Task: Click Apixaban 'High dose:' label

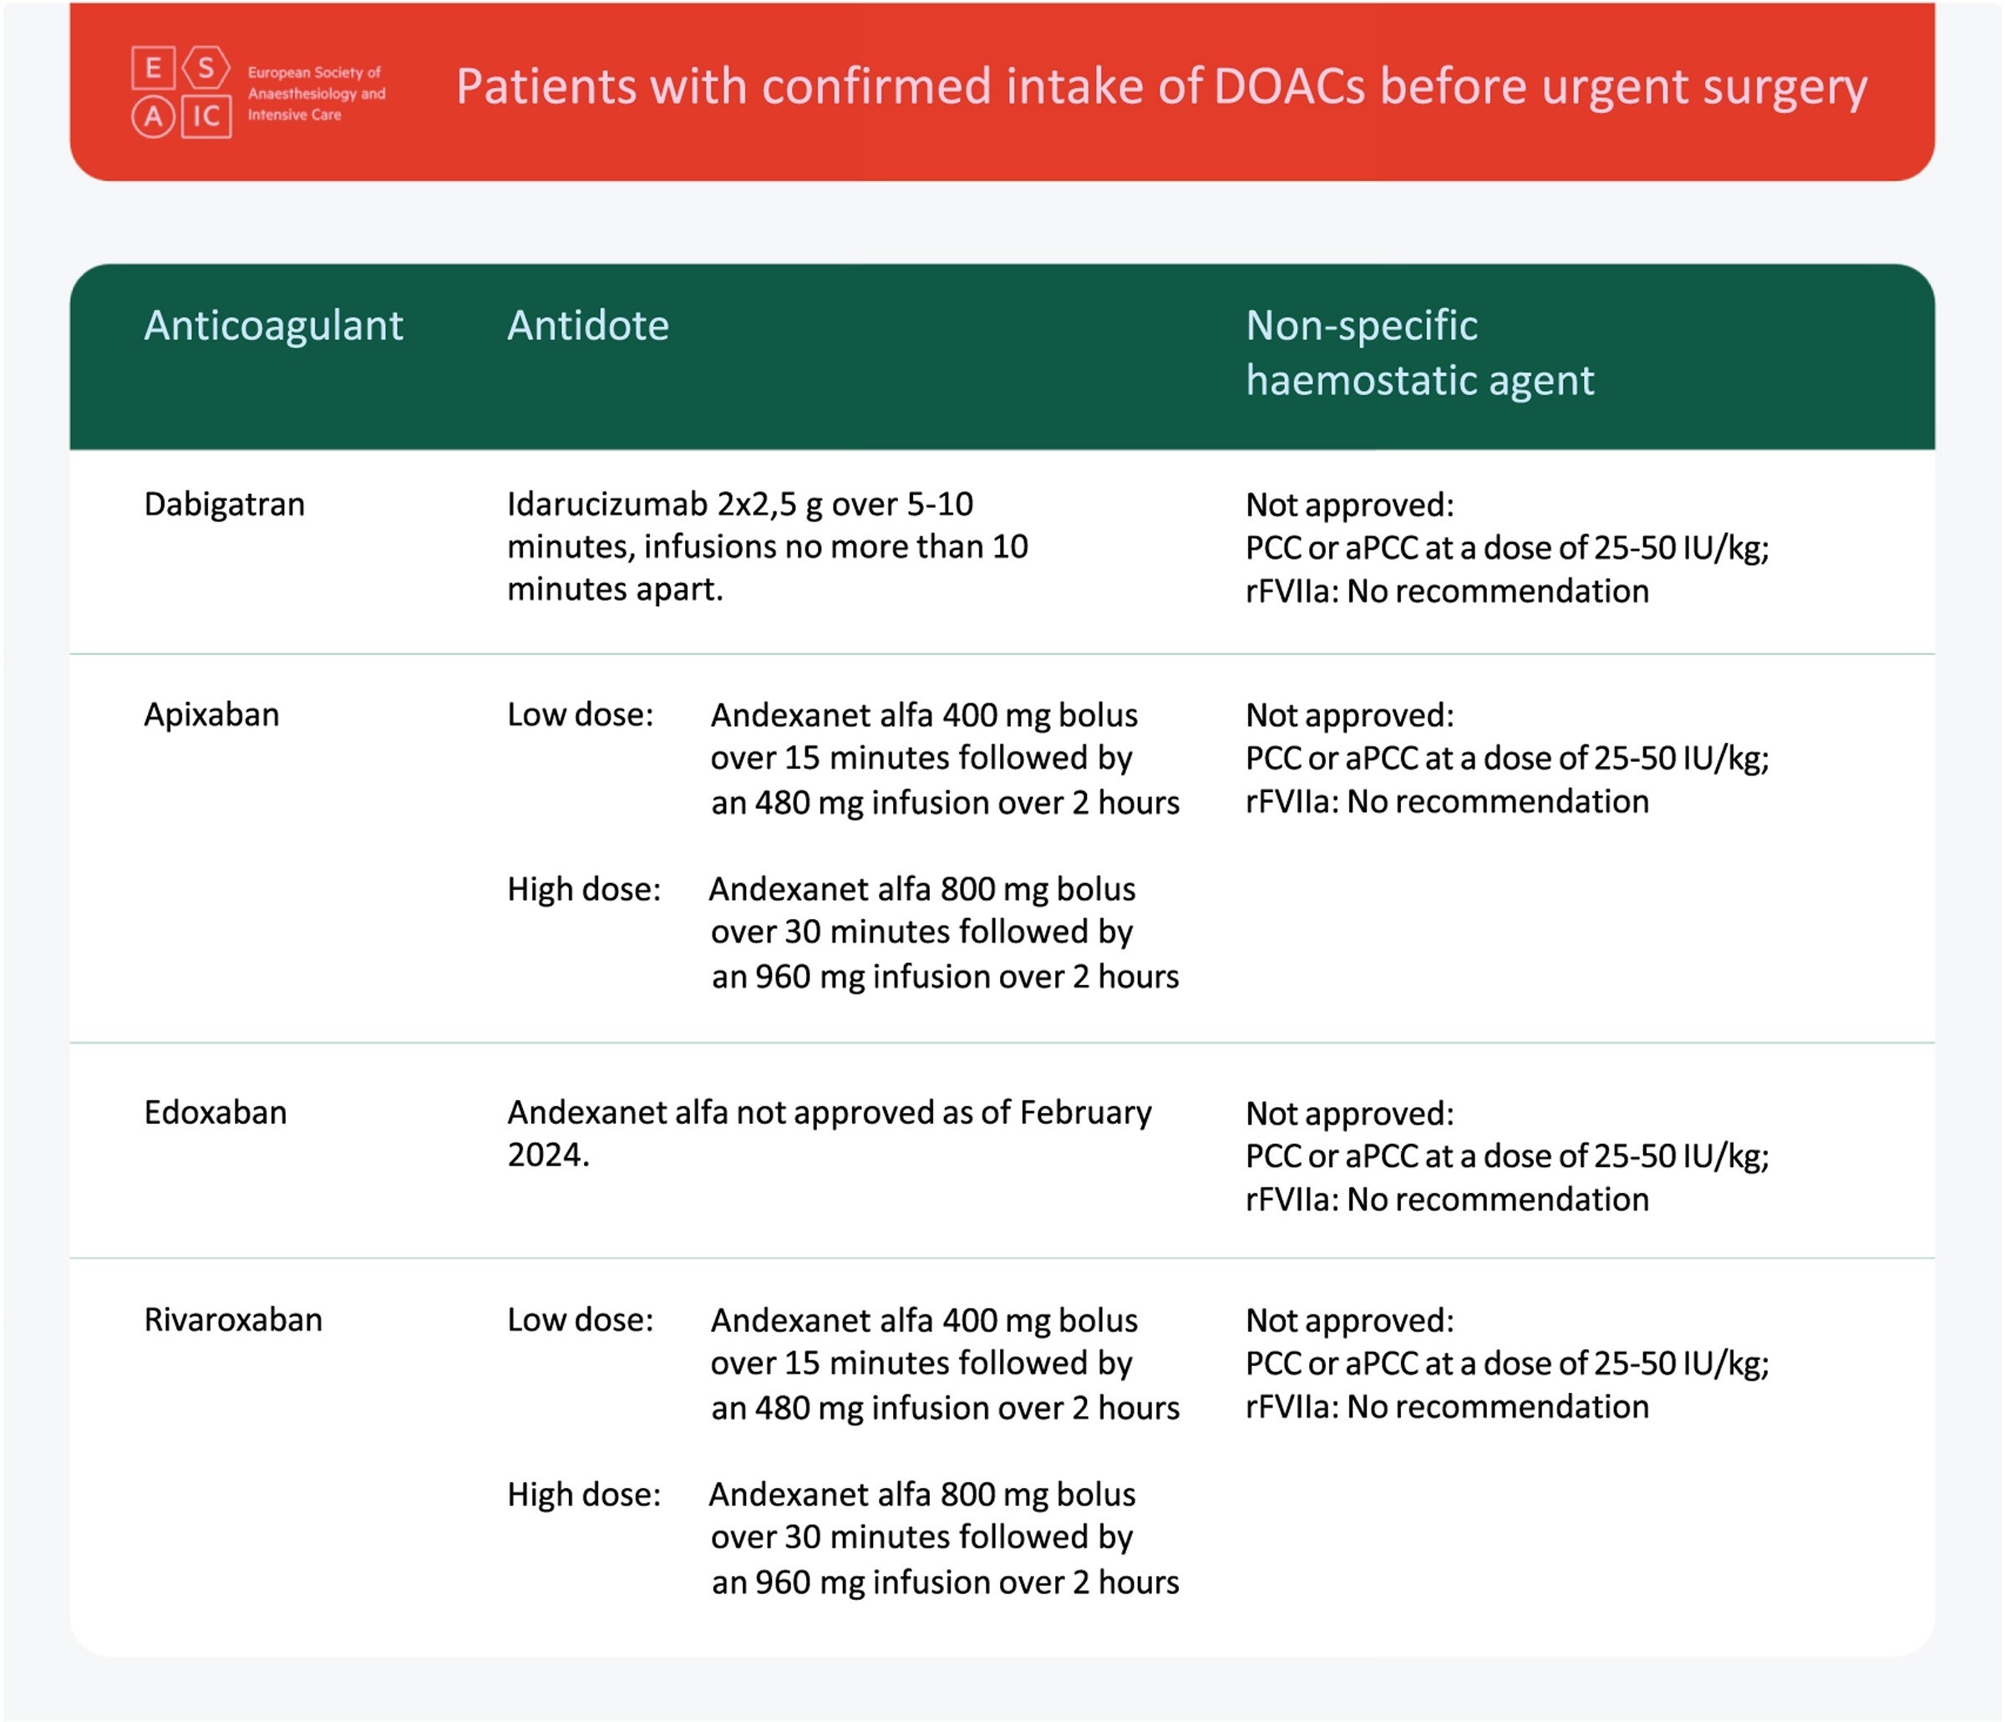Action: [x=585, y=889]
